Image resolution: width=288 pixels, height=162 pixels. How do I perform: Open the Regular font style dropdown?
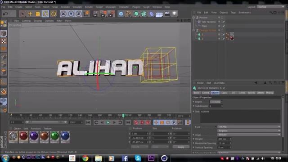(249, 131)
